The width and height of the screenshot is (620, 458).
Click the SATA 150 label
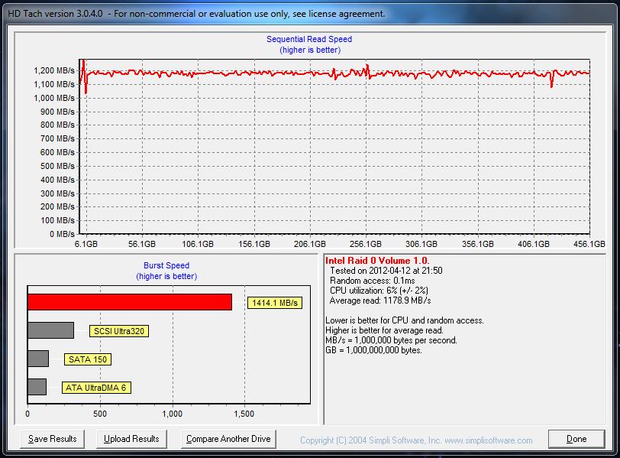tap(88, 359)
